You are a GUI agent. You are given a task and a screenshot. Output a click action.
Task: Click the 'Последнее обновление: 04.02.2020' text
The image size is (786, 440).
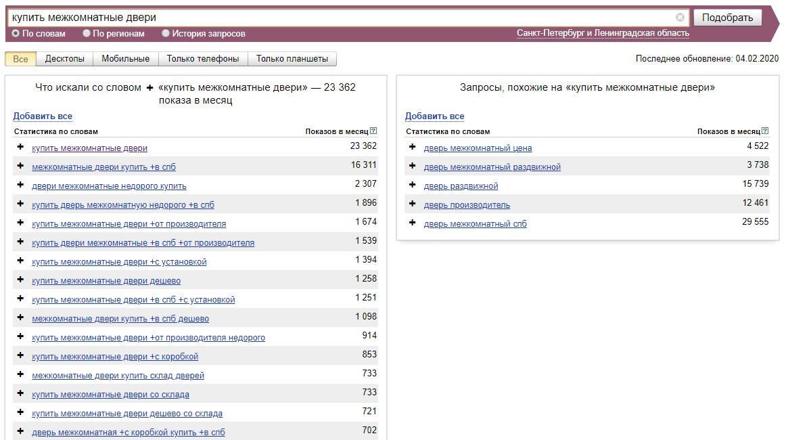click(x=708, y=59)
